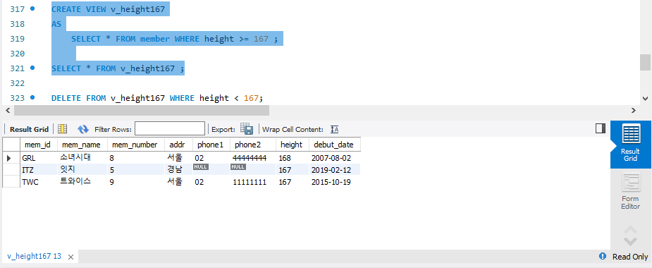Click the statement marker dot on line 323
The image size is (652, 268).
click(x=32, y=97)
